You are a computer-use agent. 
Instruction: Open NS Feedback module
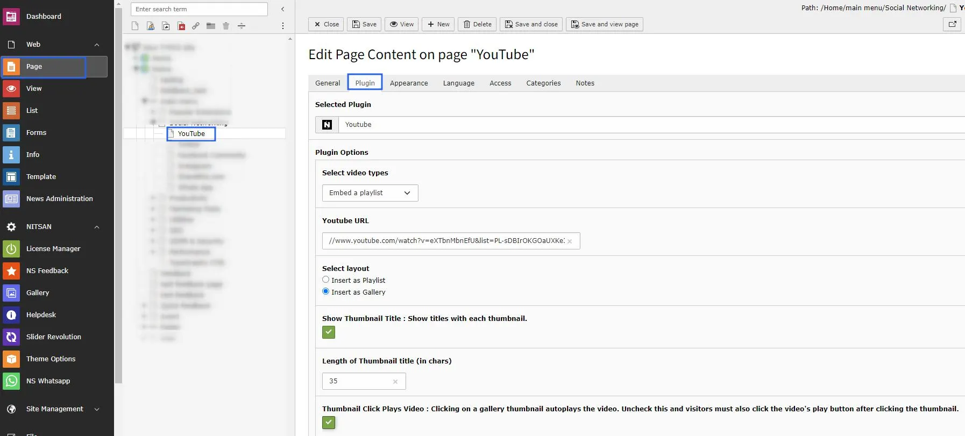point(54,271)
